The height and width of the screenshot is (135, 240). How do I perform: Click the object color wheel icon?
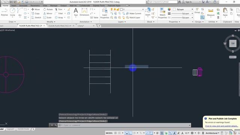[169, 9]
